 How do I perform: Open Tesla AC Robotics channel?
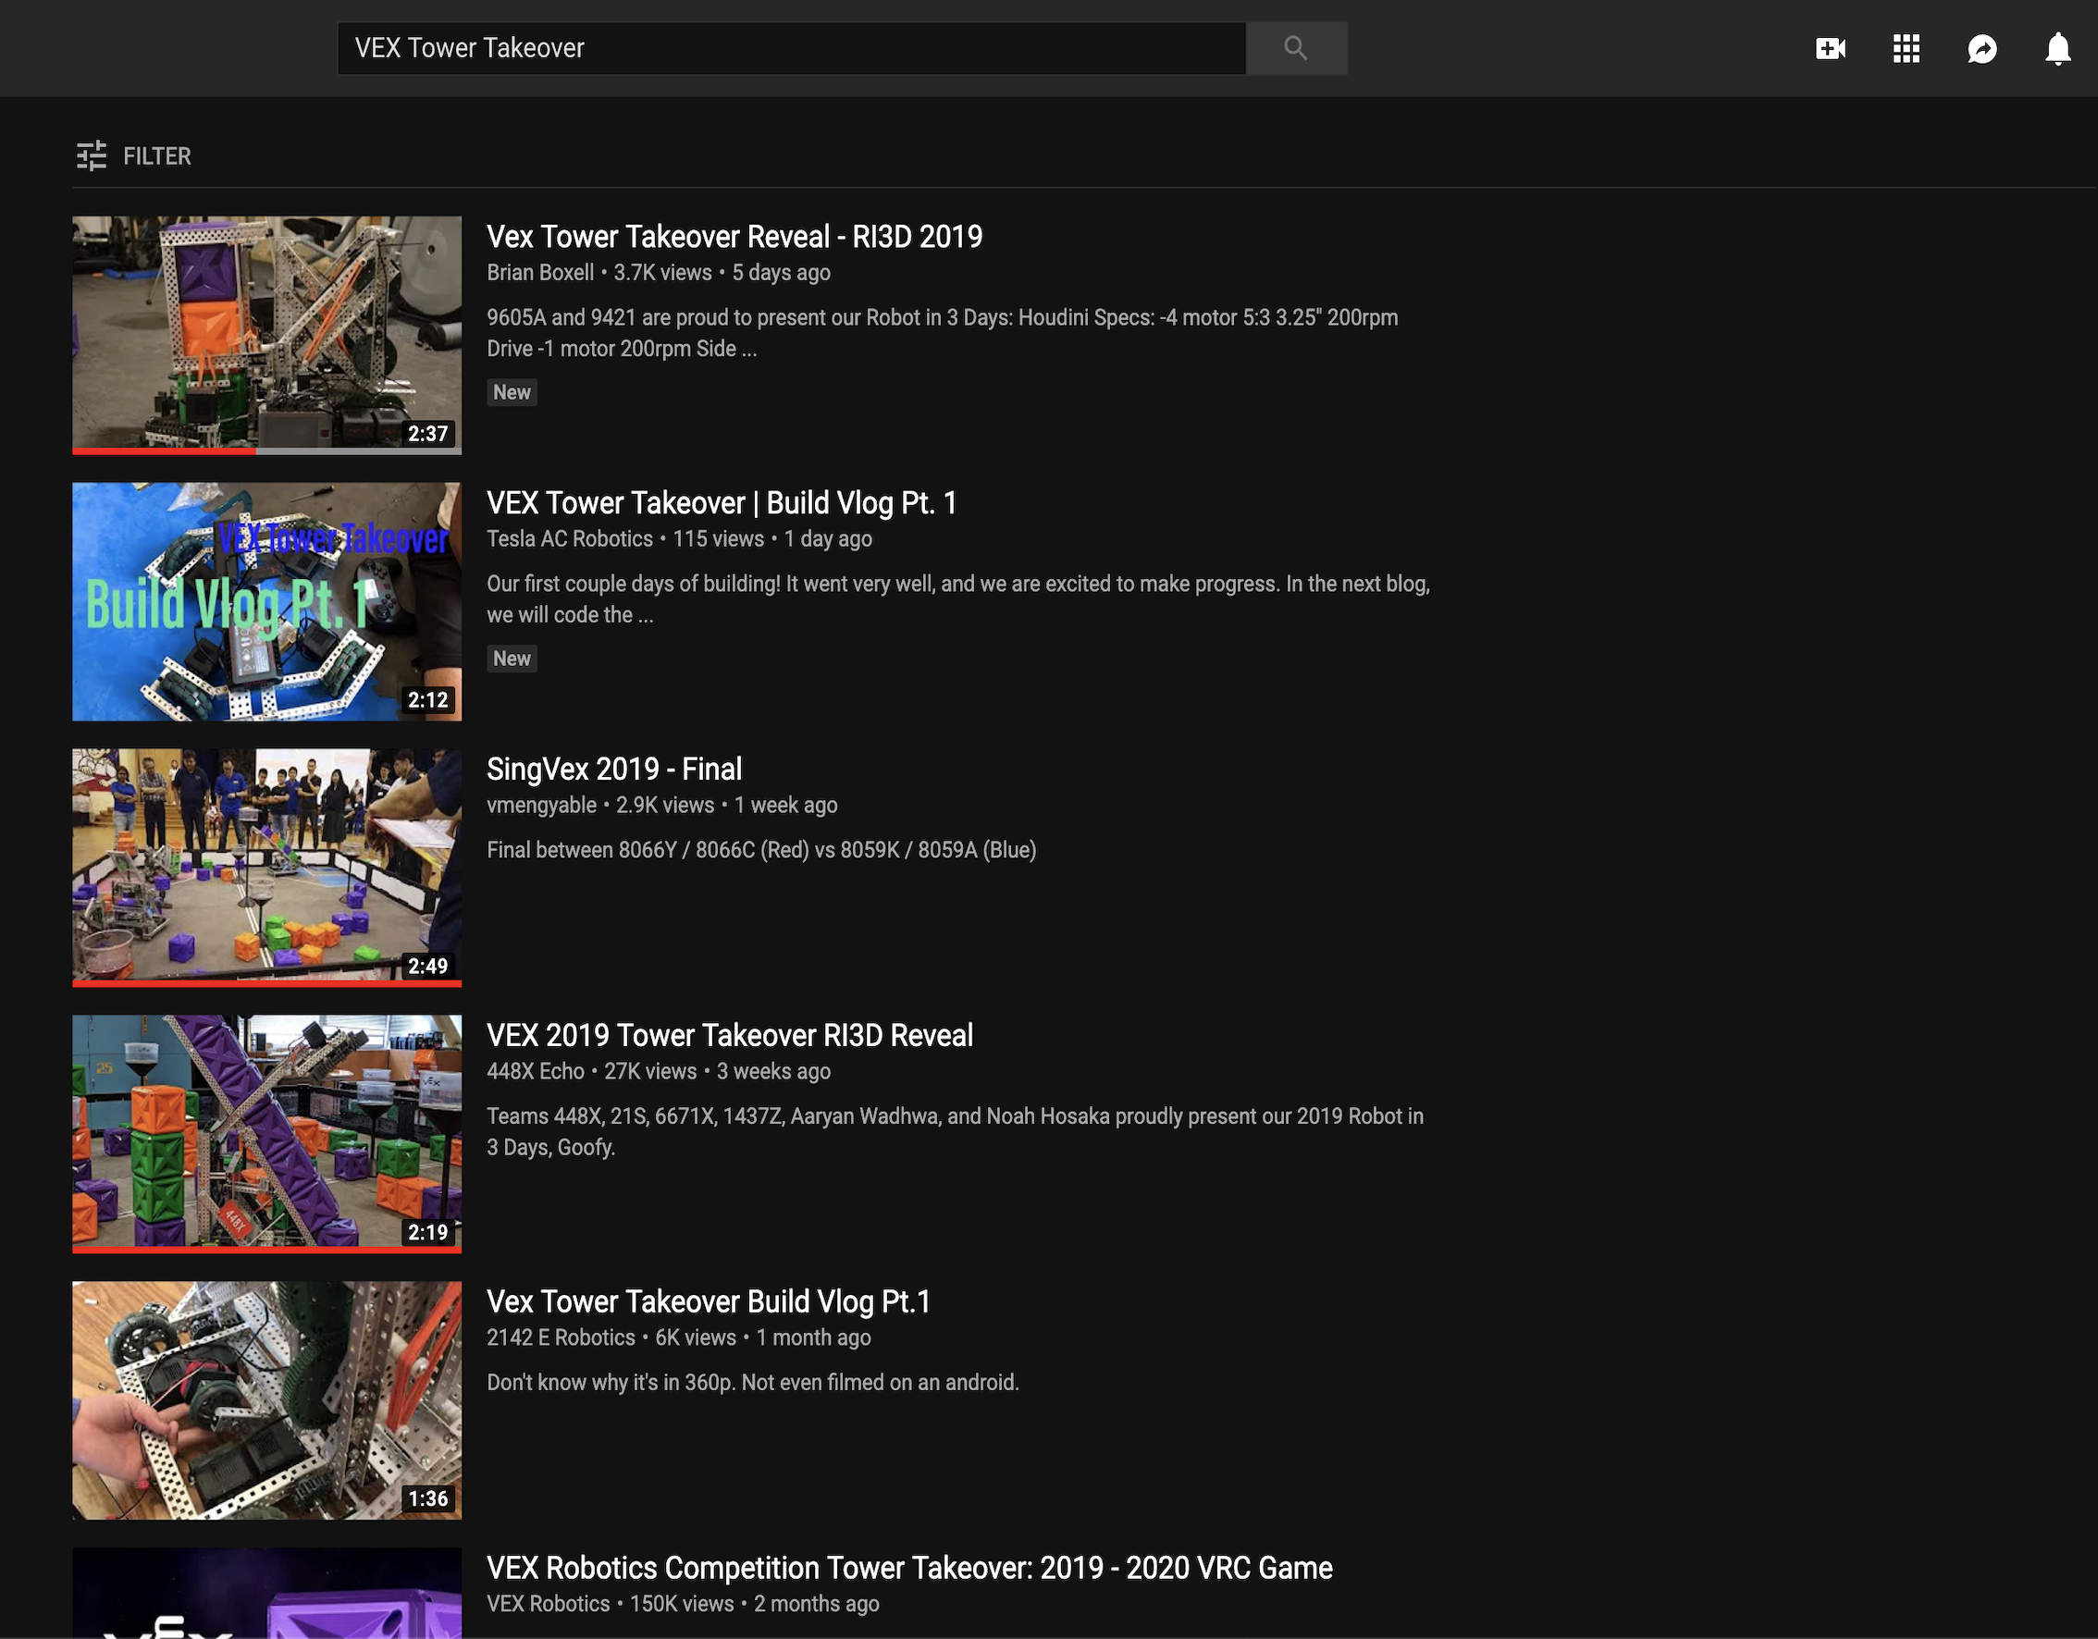coord(569,539)
